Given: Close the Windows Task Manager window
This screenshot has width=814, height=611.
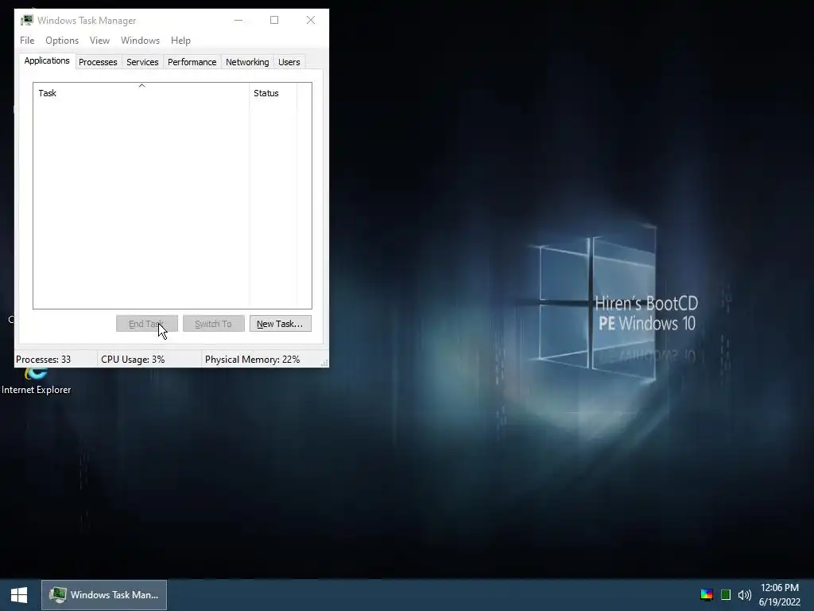Looking at the screenshot, I should [311, 20].
